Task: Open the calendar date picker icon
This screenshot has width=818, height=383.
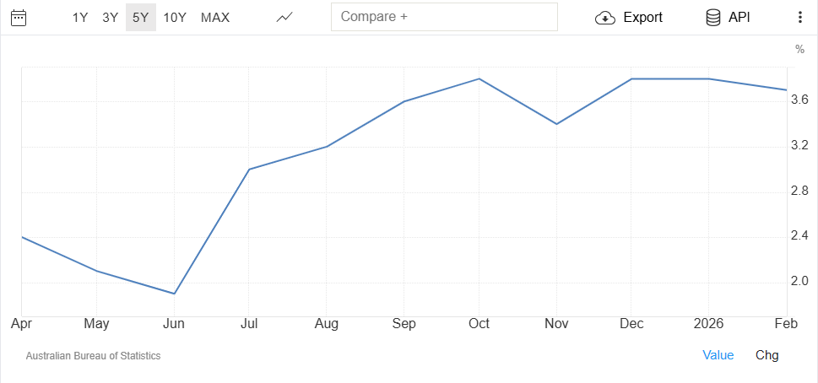Action: coord(18,17)
